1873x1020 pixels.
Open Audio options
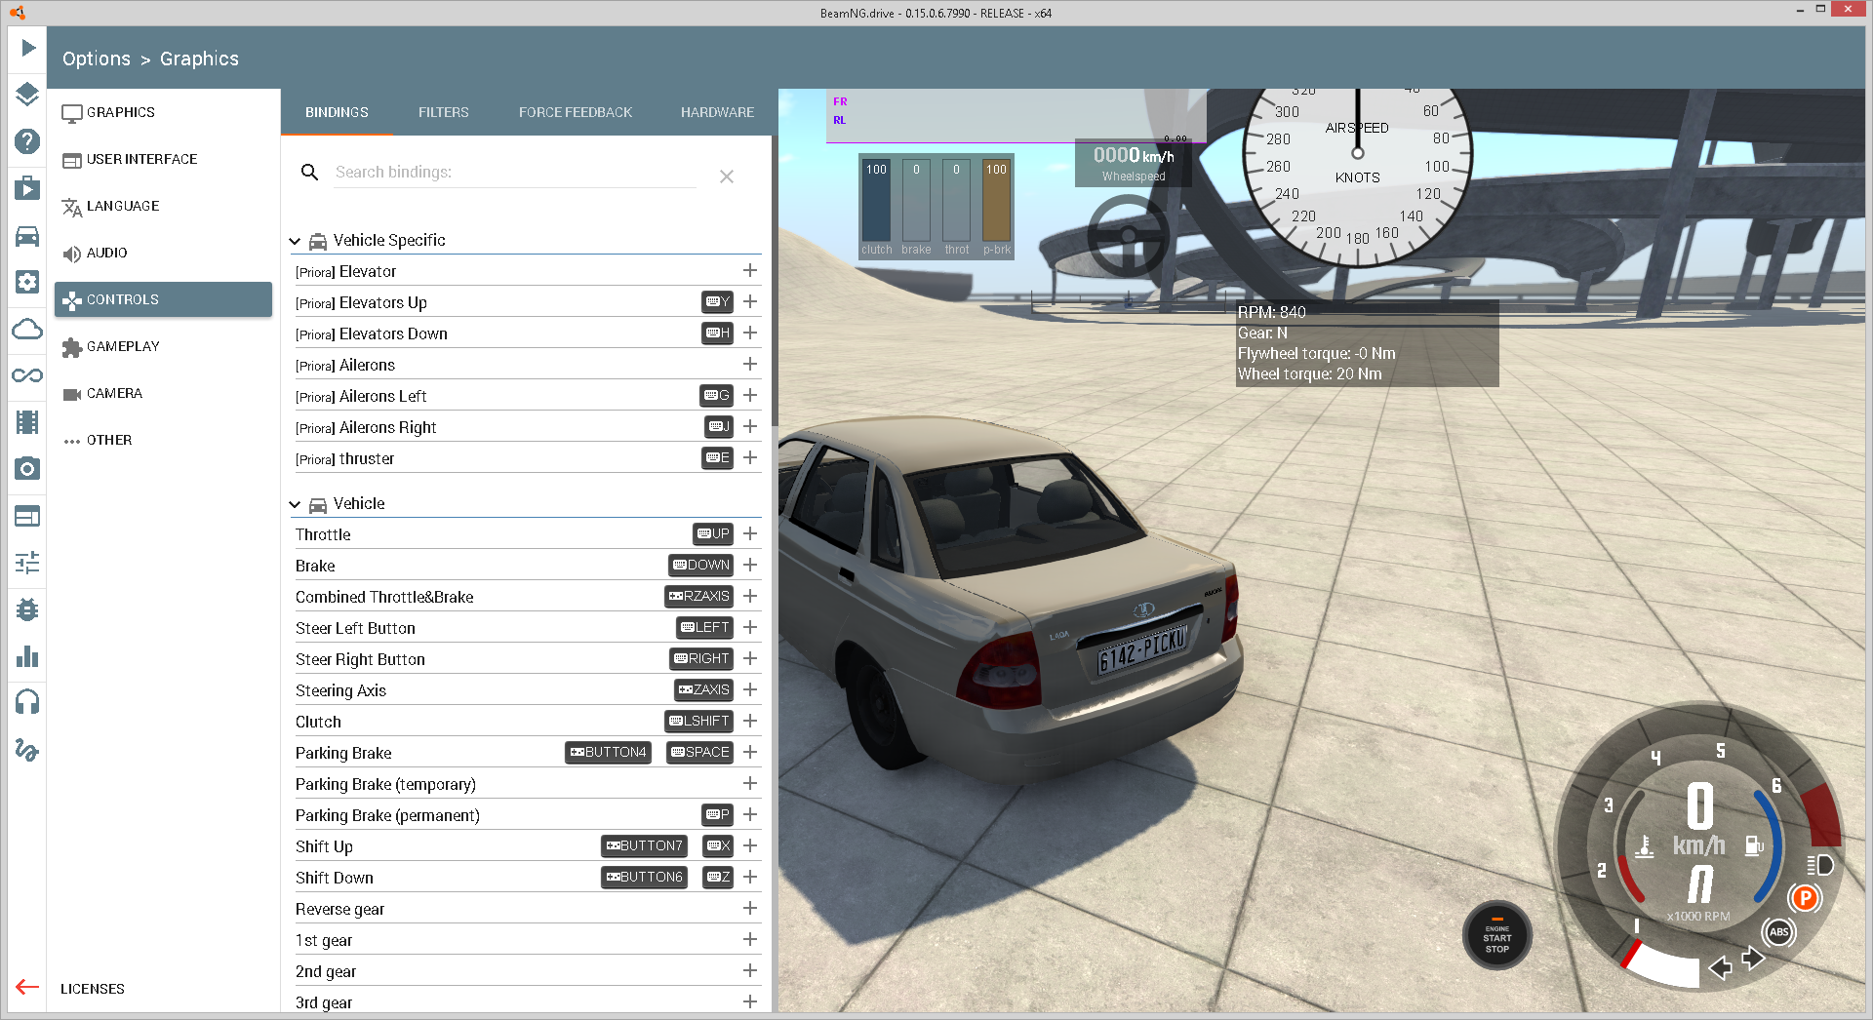point(163,253)
